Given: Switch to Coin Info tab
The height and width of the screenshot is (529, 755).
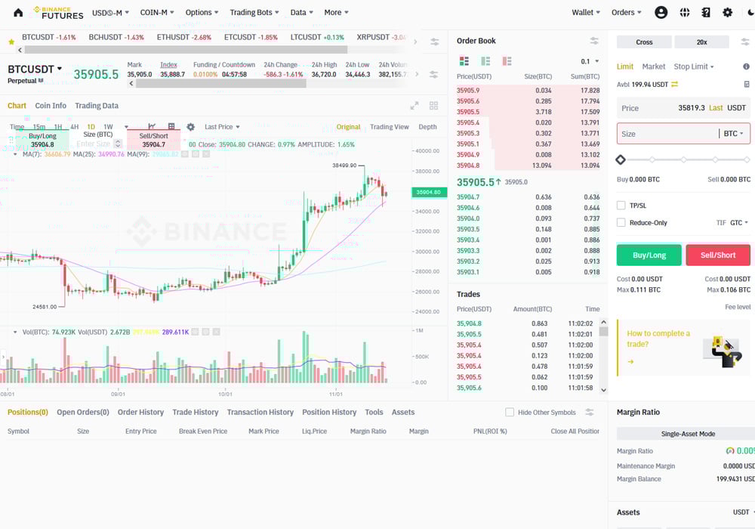Looking at the screenshot, I should (x=51, y=106).
